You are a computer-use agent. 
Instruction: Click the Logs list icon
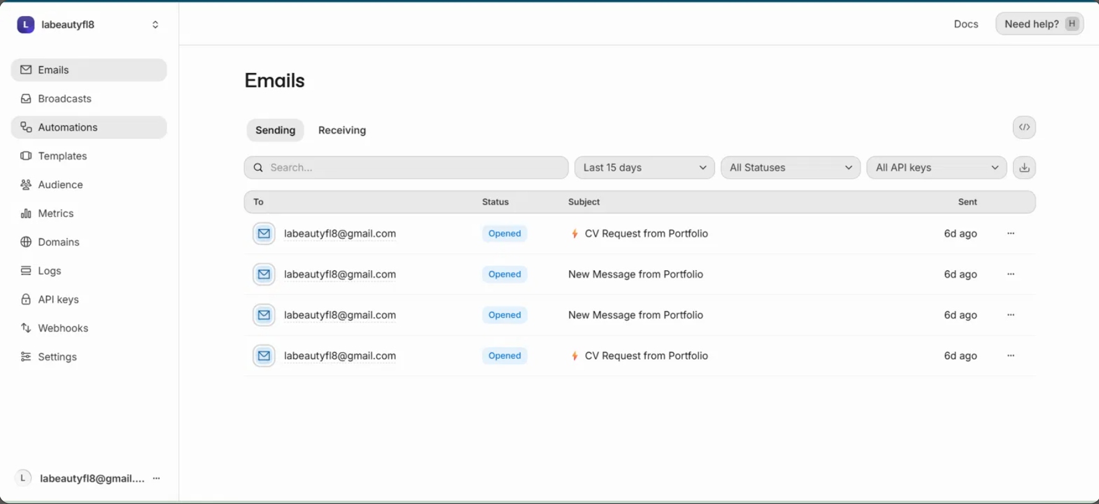pyautogui.click(x=26, y=271)
